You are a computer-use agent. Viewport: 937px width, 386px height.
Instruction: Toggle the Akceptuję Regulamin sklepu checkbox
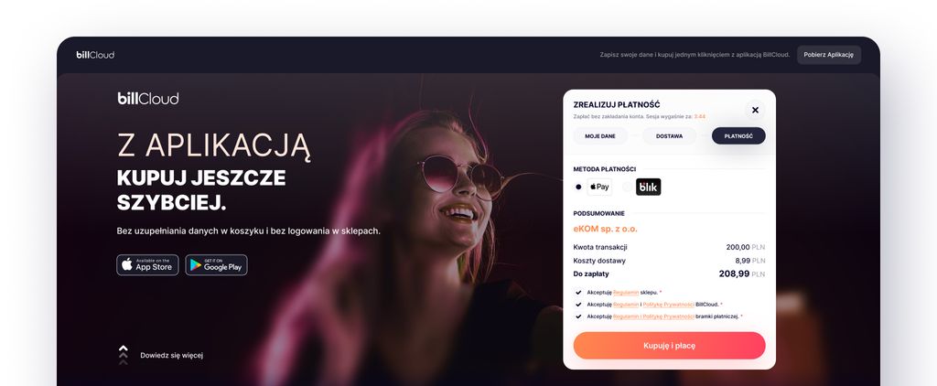click(x=578, y=292)
